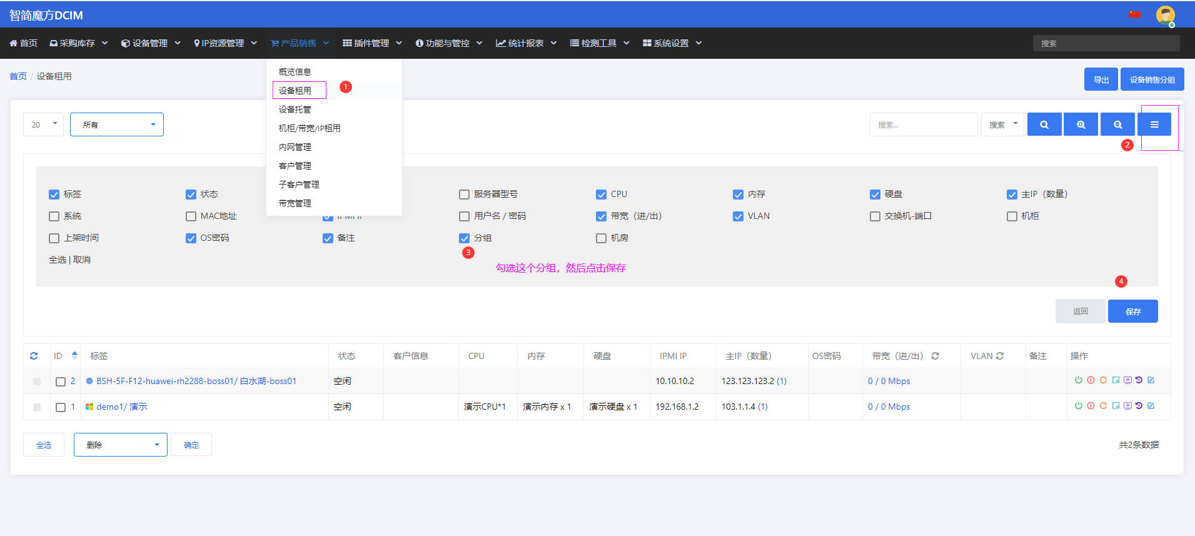This screenshot has height=536, width=1195.
Task: Click the orange reboot icon for BSH-5F-F12 row
Action: (1103, 380)
